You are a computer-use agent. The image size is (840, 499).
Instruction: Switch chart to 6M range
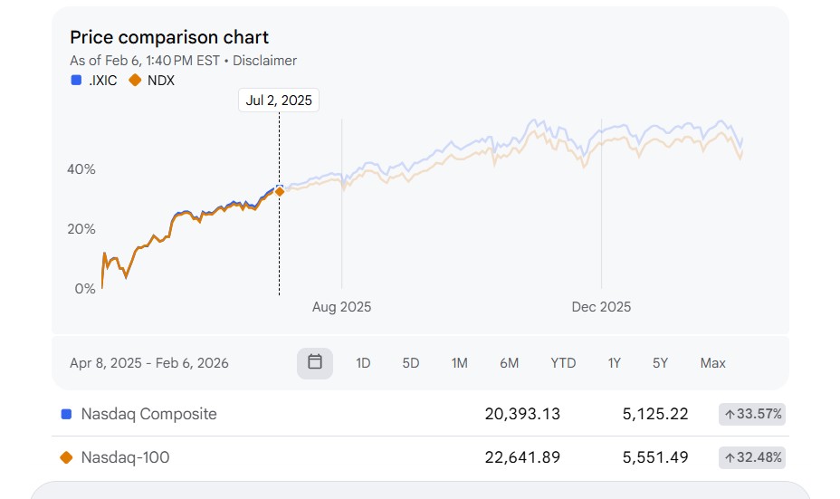point(509,363)
